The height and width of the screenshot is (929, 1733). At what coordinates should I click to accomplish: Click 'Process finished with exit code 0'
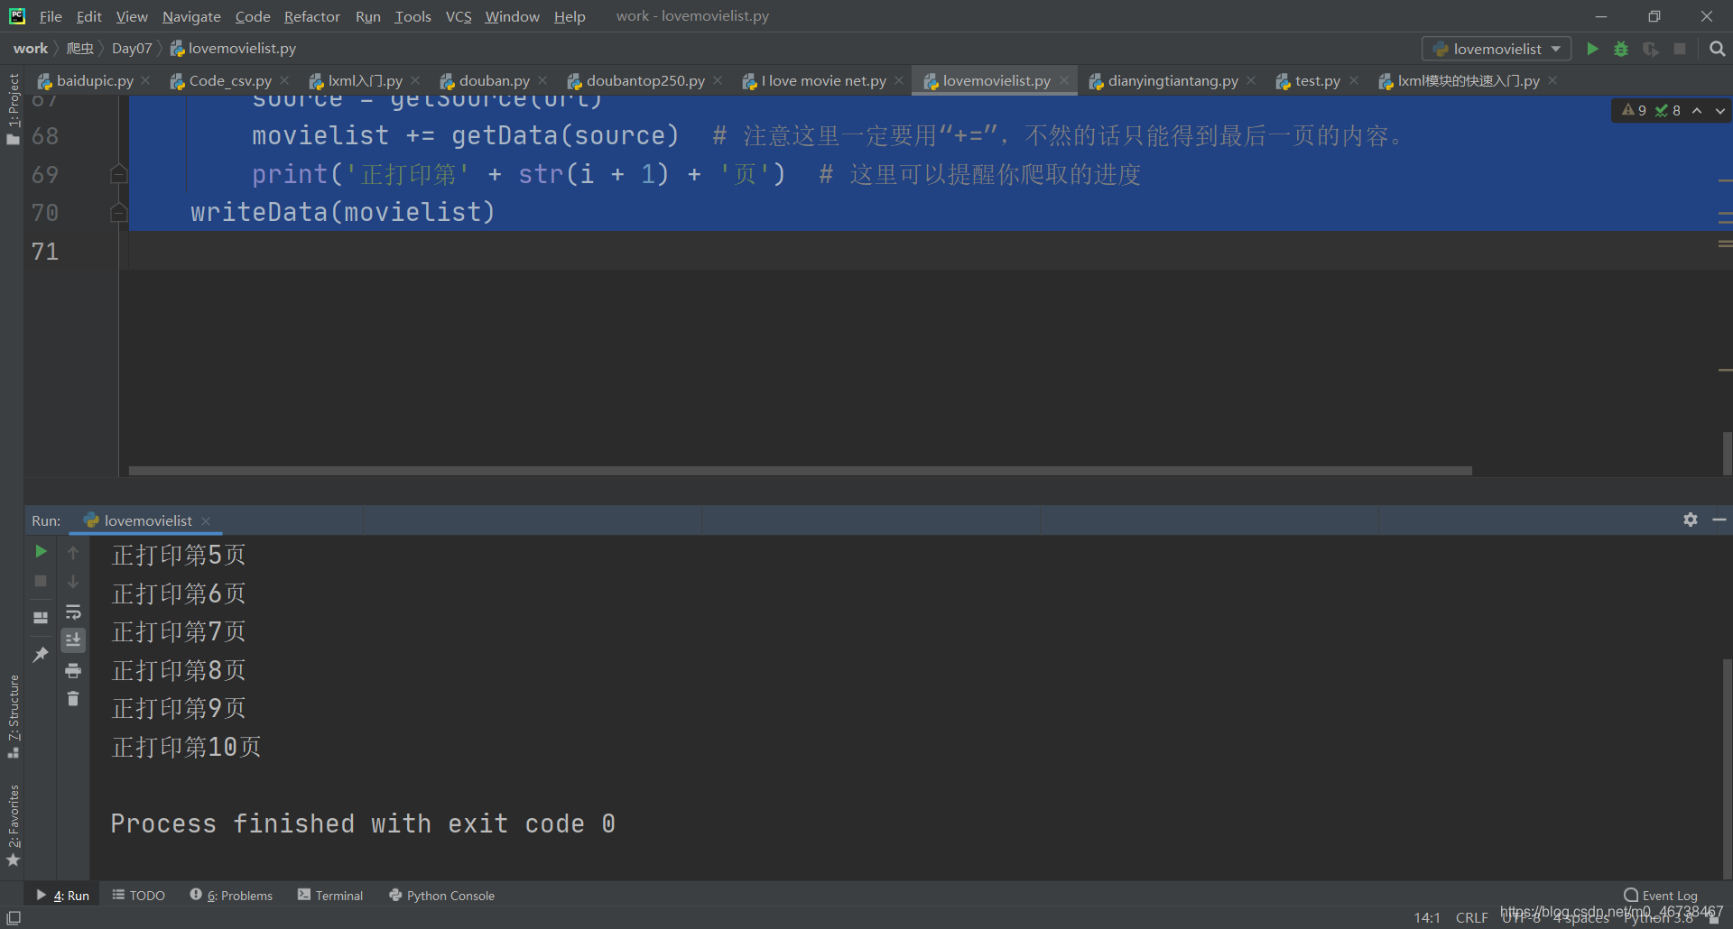click(363, 823)
